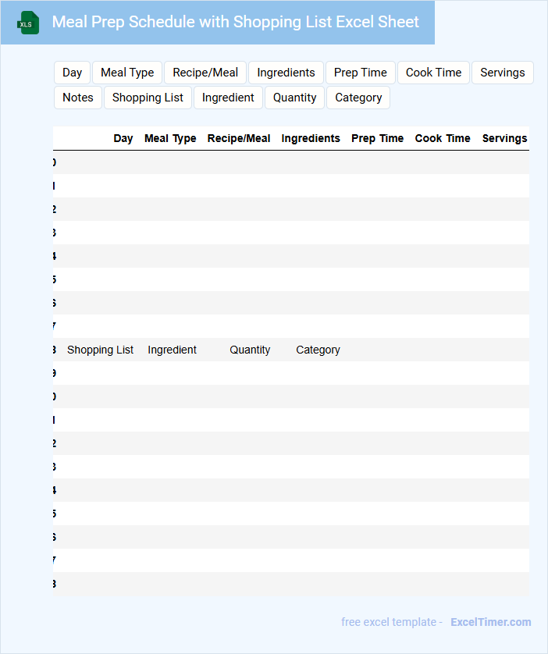Click the Prep Time tag button
Screen dimensions: 548x654
tap(361, 73)
